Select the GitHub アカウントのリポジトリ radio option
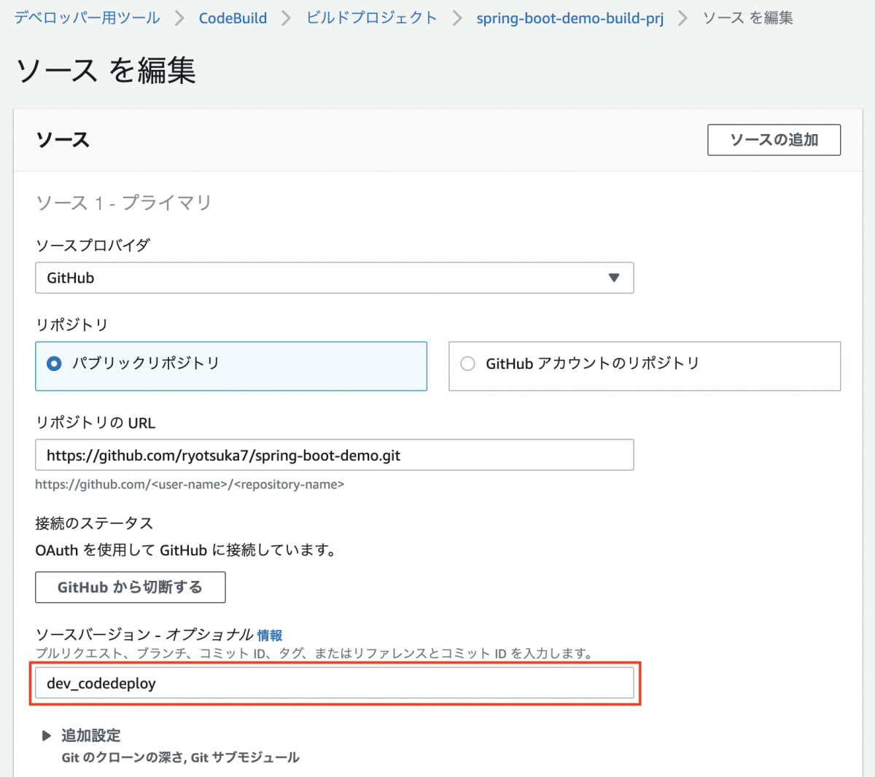Screen dimensions: 875x777 [x=645, y=366]
